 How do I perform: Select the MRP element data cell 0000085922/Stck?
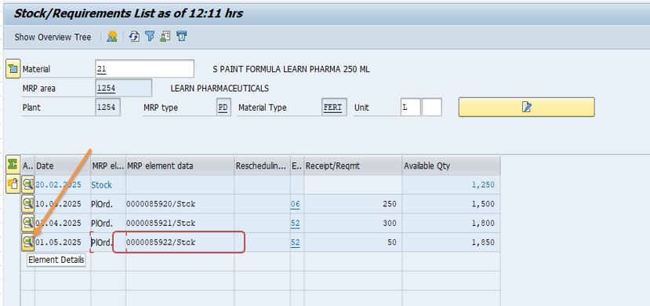point(180,242)
